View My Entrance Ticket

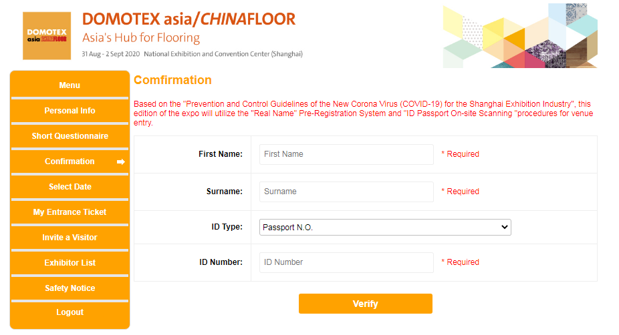70,212
